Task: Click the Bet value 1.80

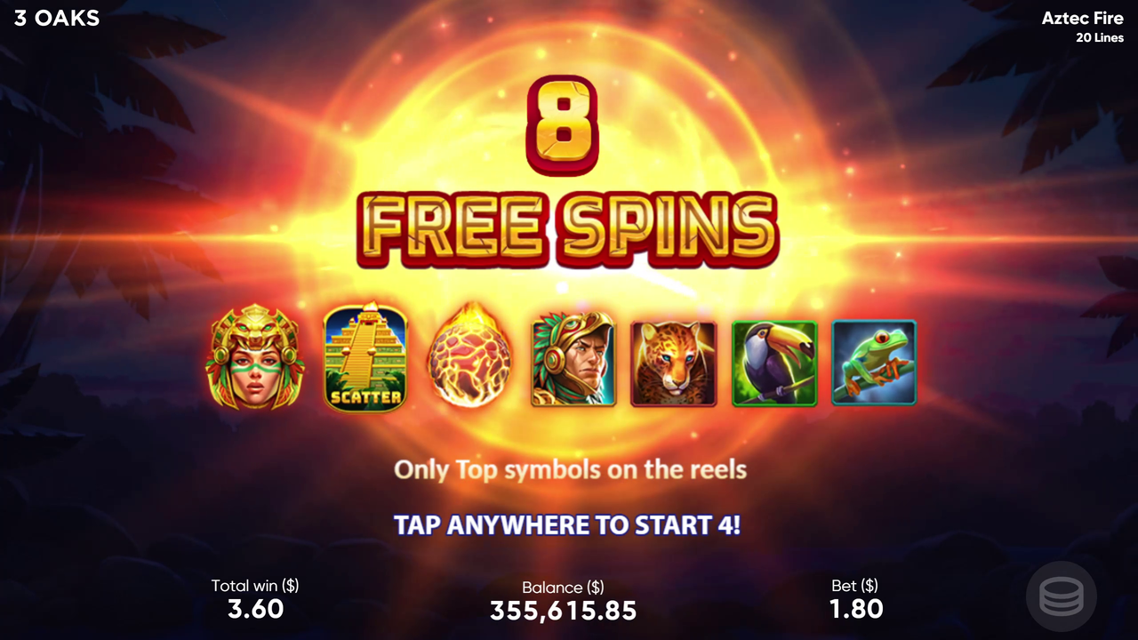Action: click(856, 609)
